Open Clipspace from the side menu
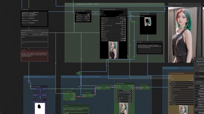 200,94
